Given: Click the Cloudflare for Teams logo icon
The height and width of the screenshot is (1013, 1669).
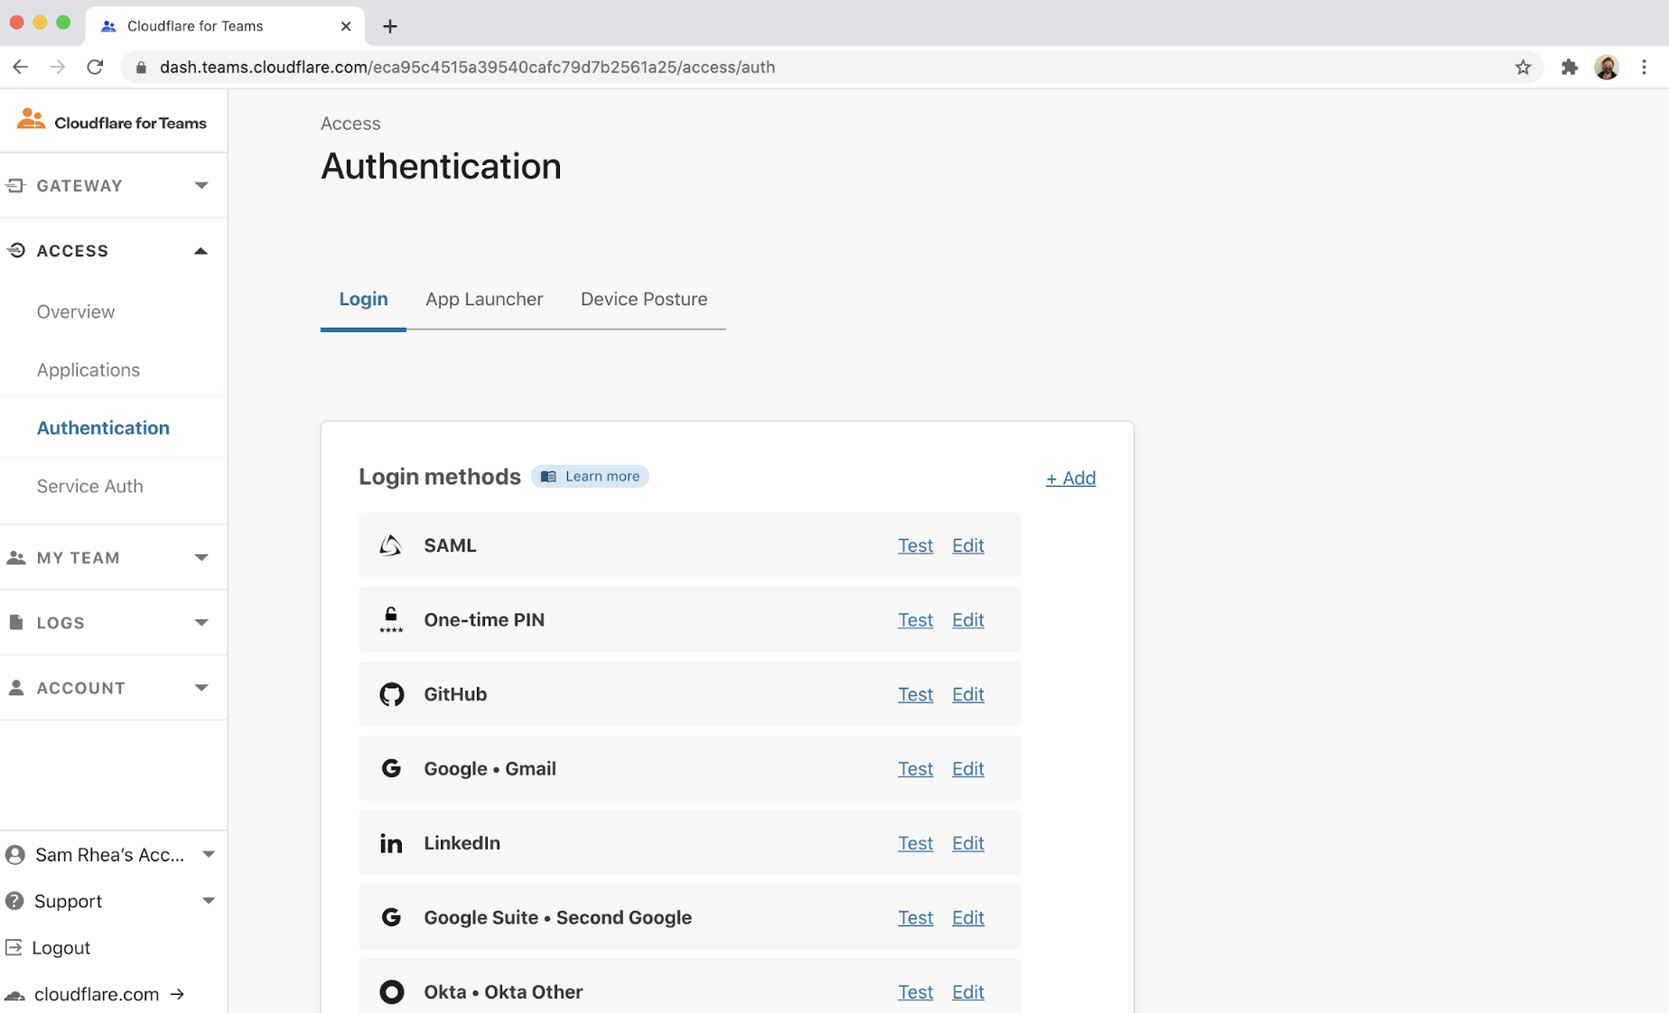Looking at the screenshot, I should coord(32,119).
